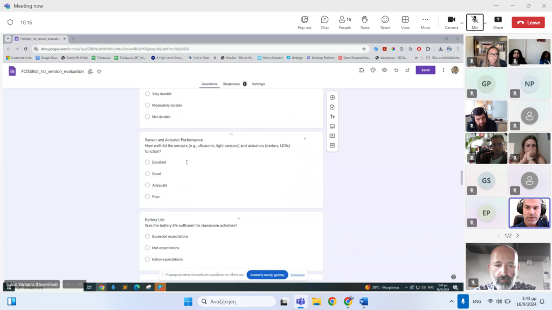This screenshot has width=552, height=310.
Task: Add question using the plus icon
Action: point(332,97)
